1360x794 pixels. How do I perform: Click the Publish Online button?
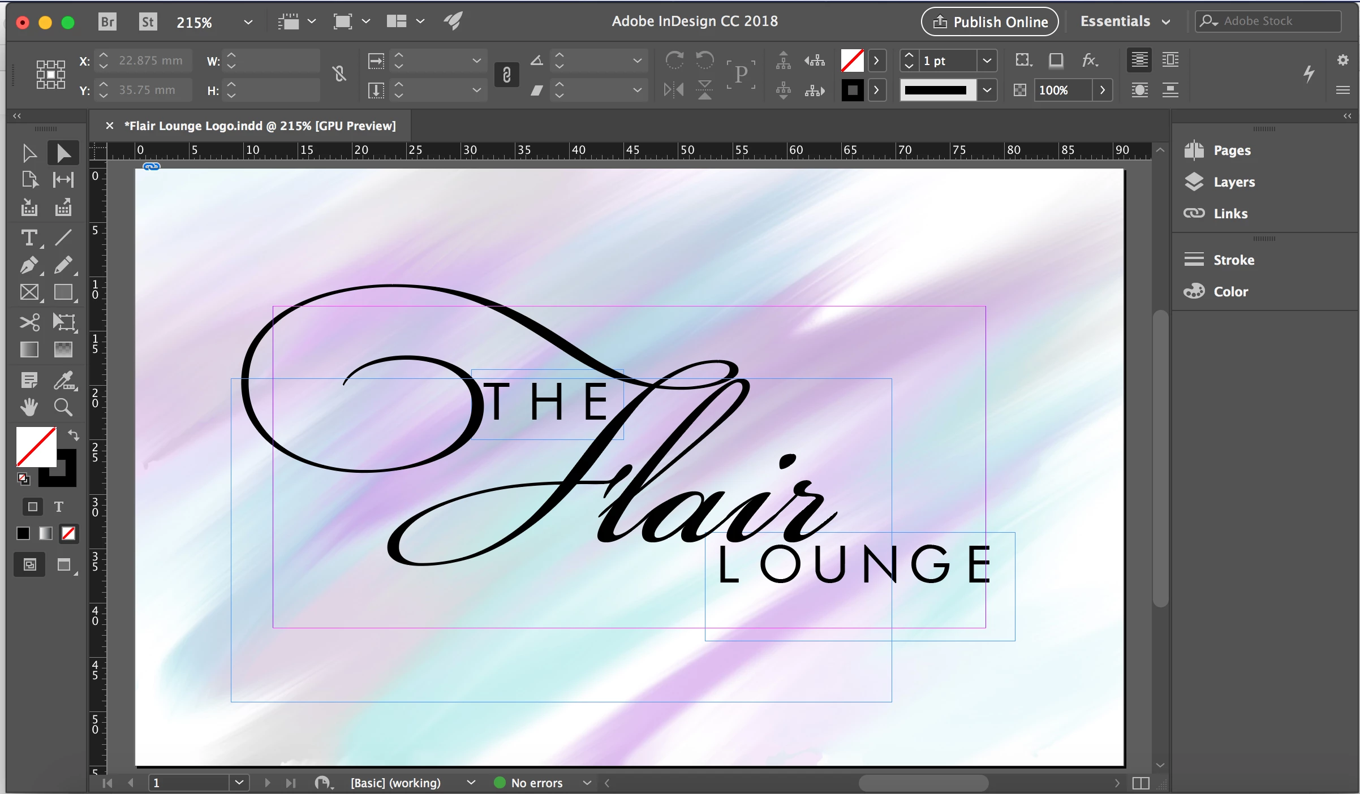tap(989, 21)
